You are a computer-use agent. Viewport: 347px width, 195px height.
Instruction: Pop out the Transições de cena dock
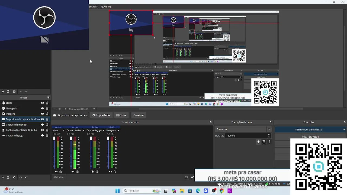(x=271, y=122)
